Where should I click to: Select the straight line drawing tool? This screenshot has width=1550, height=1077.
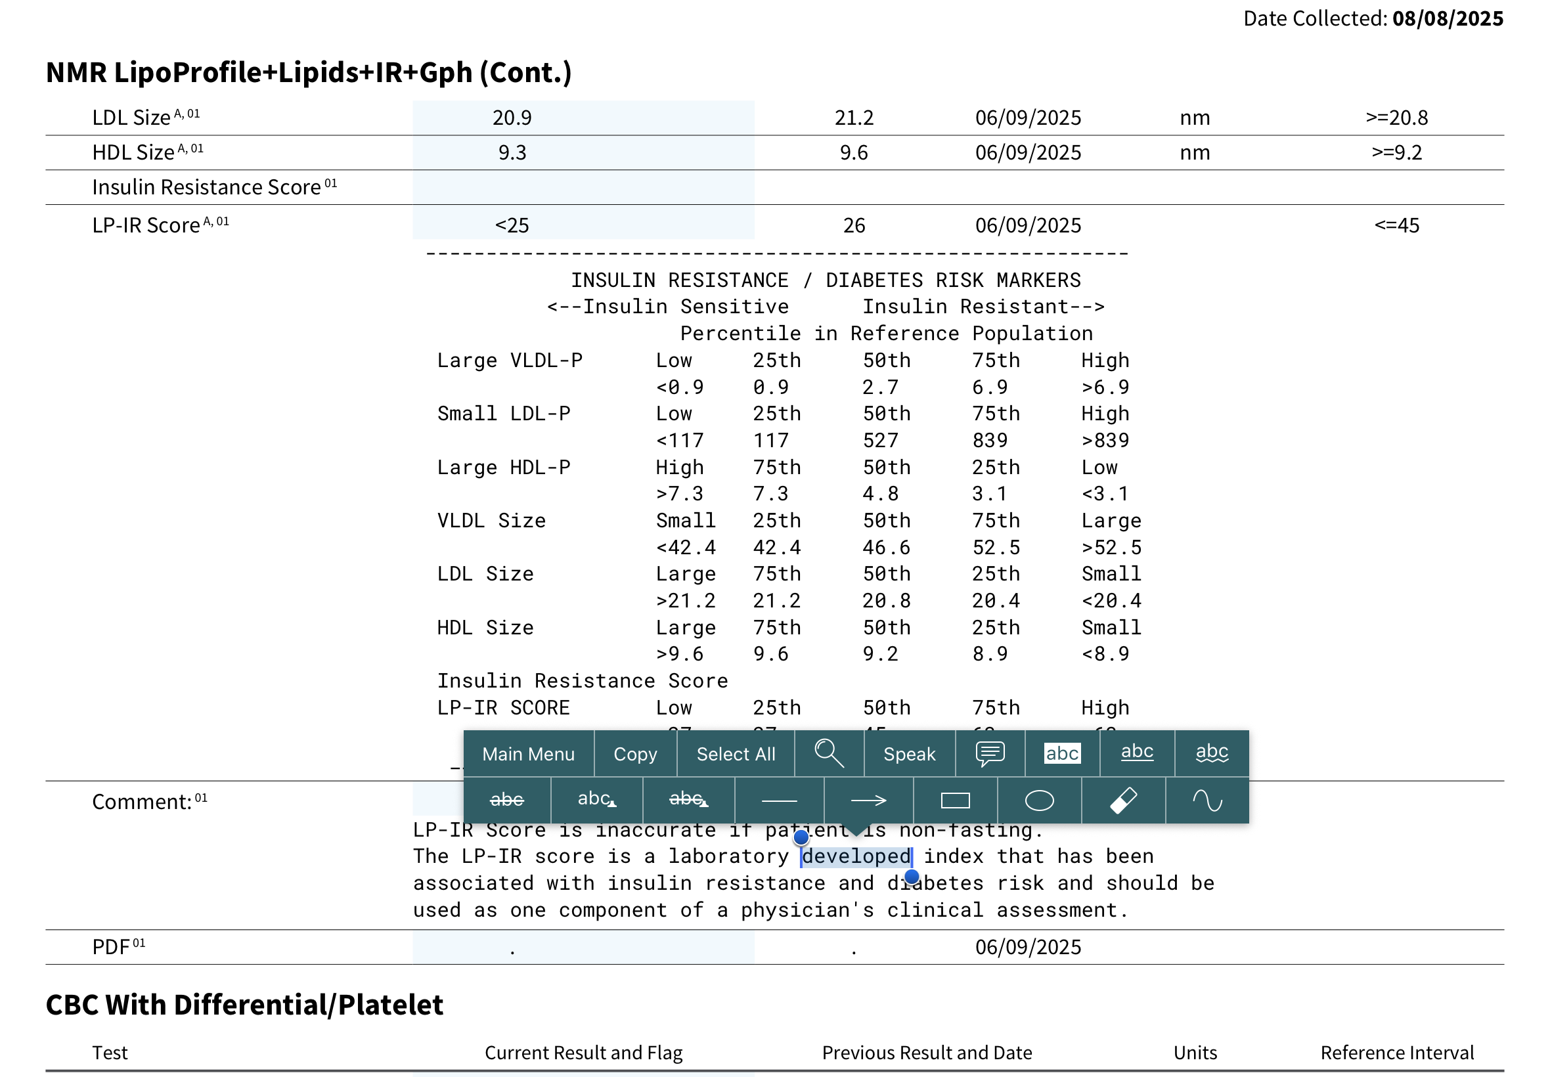779,801
